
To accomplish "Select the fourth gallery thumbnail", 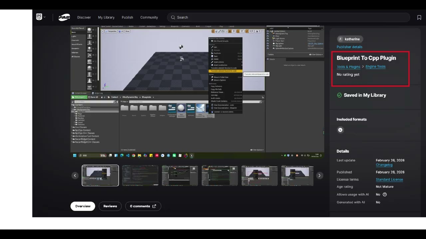I will point(220,176).
